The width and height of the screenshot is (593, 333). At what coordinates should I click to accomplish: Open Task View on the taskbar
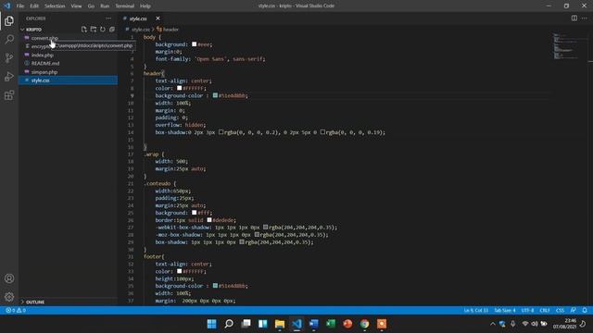[x=246, y=324]
